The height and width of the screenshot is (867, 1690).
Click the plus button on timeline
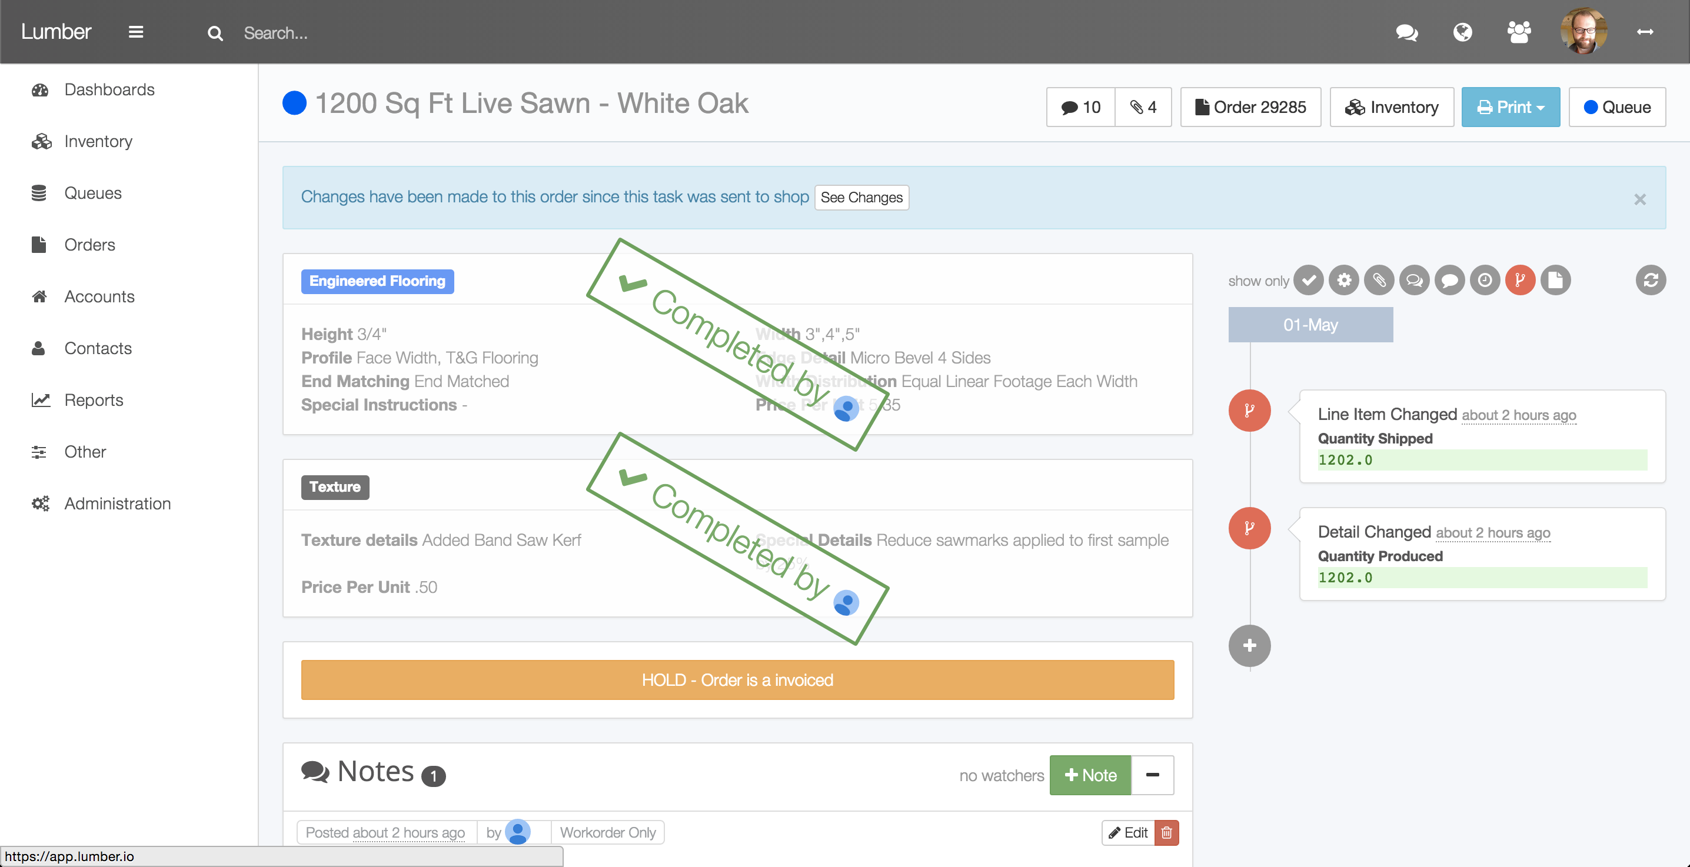click(x=1249, y=646)
